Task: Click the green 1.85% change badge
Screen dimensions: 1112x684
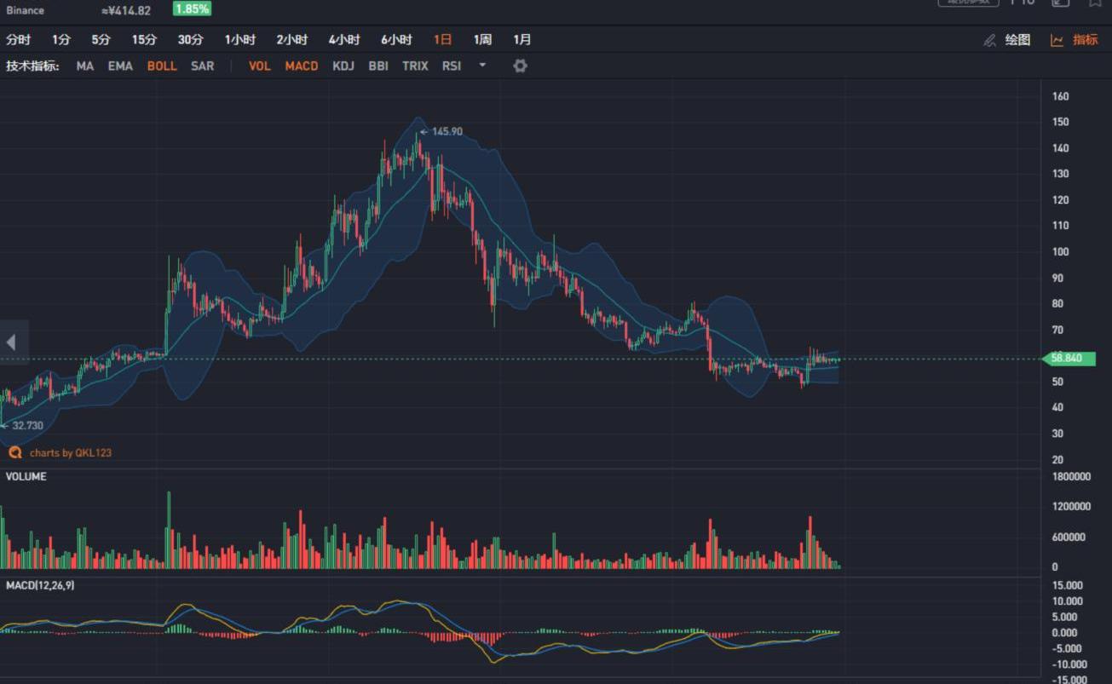Action: pos(192,9)
